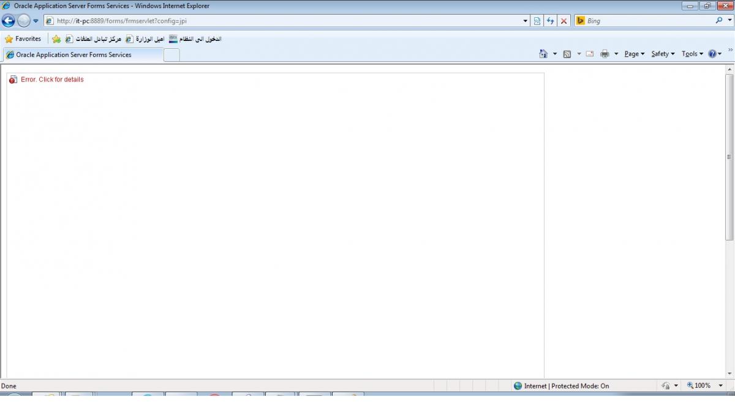Open the Safety menu

coord(662,54)
